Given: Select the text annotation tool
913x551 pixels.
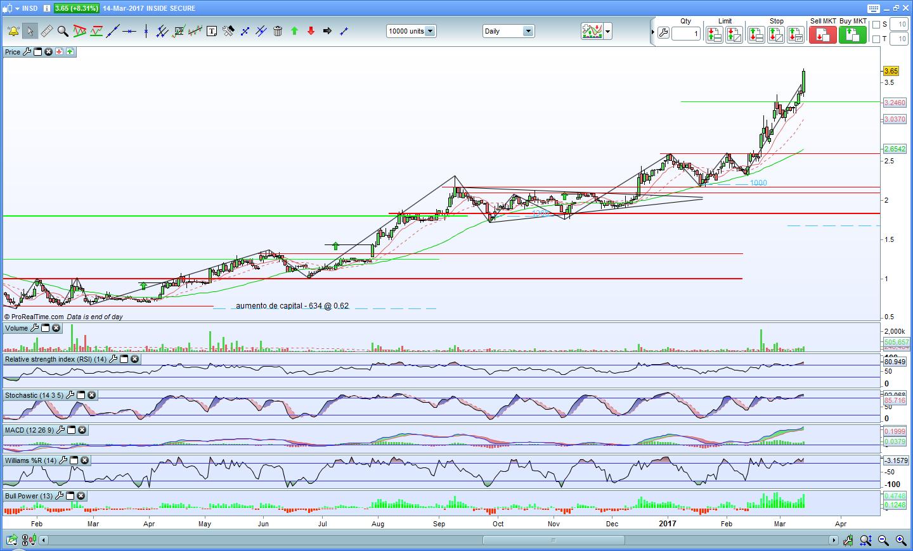Looking at the screenshot, I should point(212,31).
